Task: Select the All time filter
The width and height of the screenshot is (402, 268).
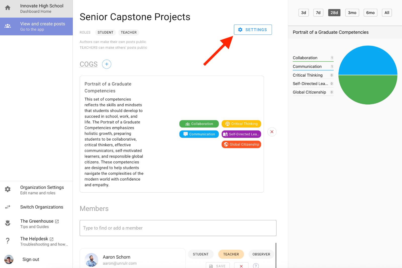Action: (x=387, y=12)
